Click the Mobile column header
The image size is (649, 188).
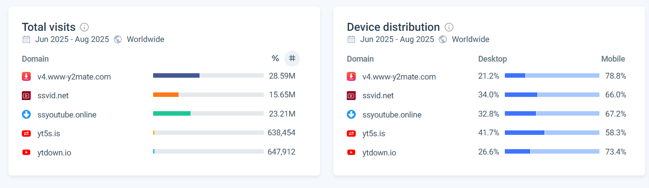613,59
